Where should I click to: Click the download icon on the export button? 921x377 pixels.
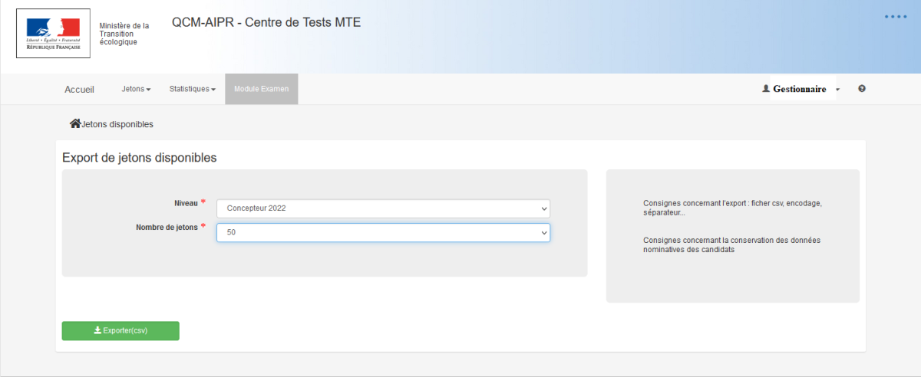[x=97, y=331]
